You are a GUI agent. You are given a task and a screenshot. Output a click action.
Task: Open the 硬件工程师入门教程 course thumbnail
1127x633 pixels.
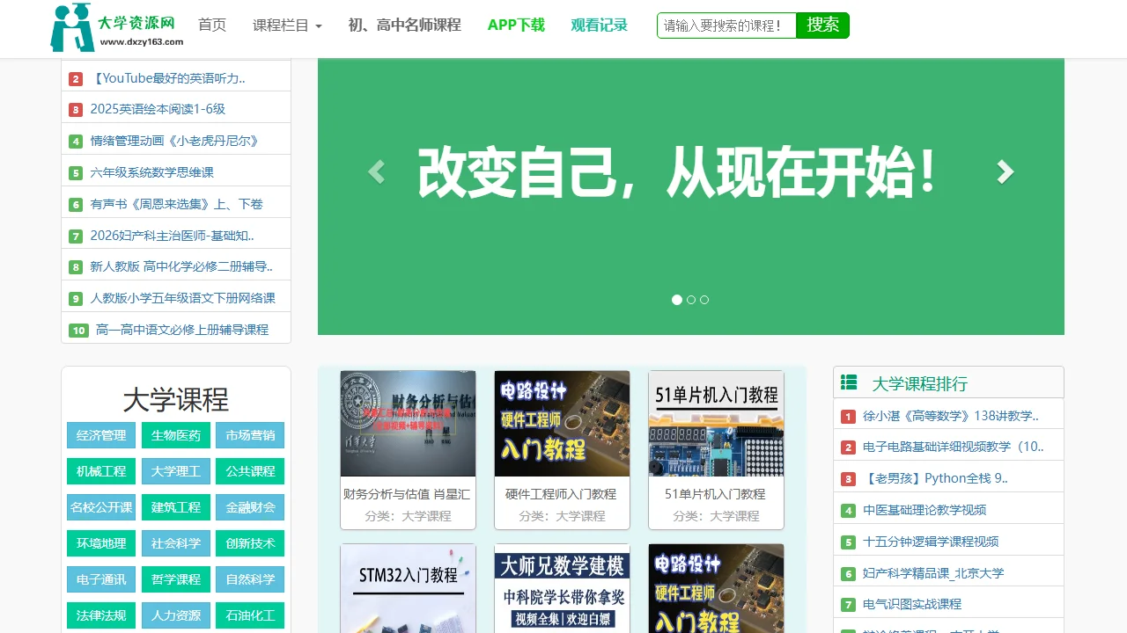[x=562, y=423]
